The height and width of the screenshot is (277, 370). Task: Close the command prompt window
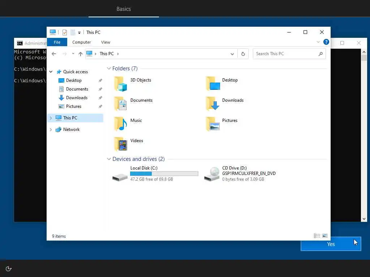pos(359,43)
